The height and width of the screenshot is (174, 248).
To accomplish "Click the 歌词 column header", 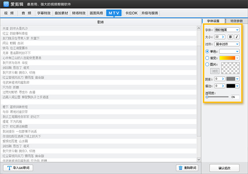I will coord(101,22).
